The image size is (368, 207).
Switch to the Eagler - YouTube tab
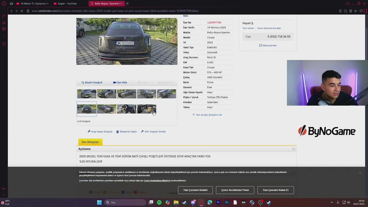pos(67,3)
